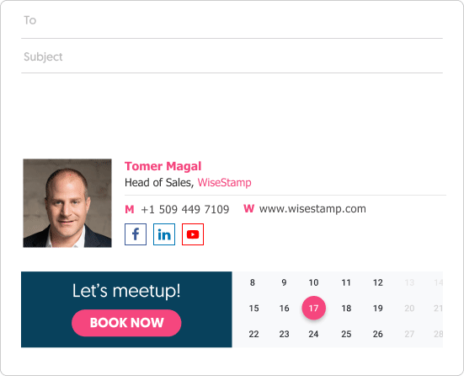The height and width of the screenshot is (376, 464).
Task: Choose date 19 on the calendar
Action: (378, 309)
